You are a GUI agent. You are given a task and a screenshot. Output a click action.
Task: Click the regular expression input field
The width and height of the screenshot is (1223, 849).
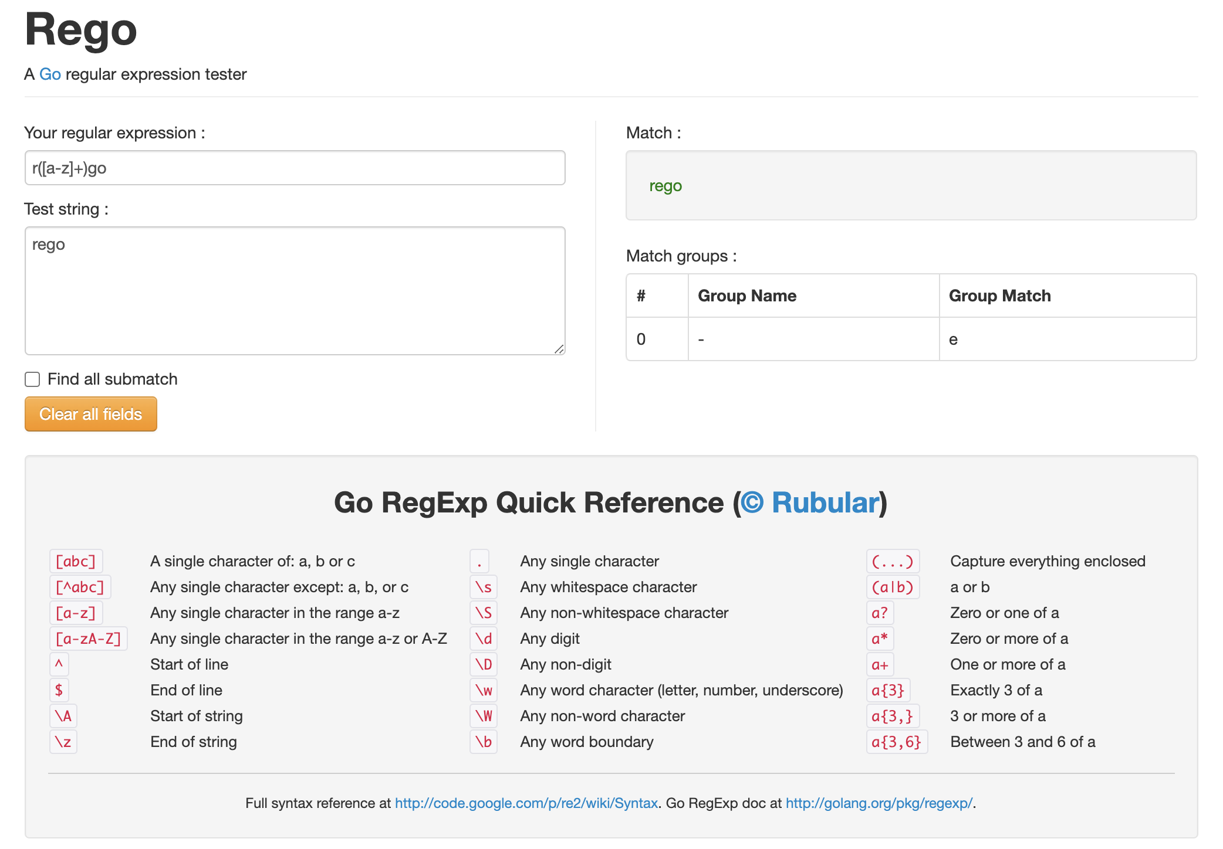point(295,168)
